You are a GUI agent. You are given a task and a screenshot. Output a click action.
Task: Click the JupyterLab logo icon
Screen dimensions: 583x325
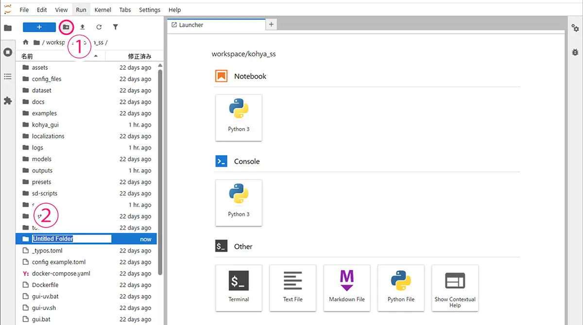[x=7, y=9]
